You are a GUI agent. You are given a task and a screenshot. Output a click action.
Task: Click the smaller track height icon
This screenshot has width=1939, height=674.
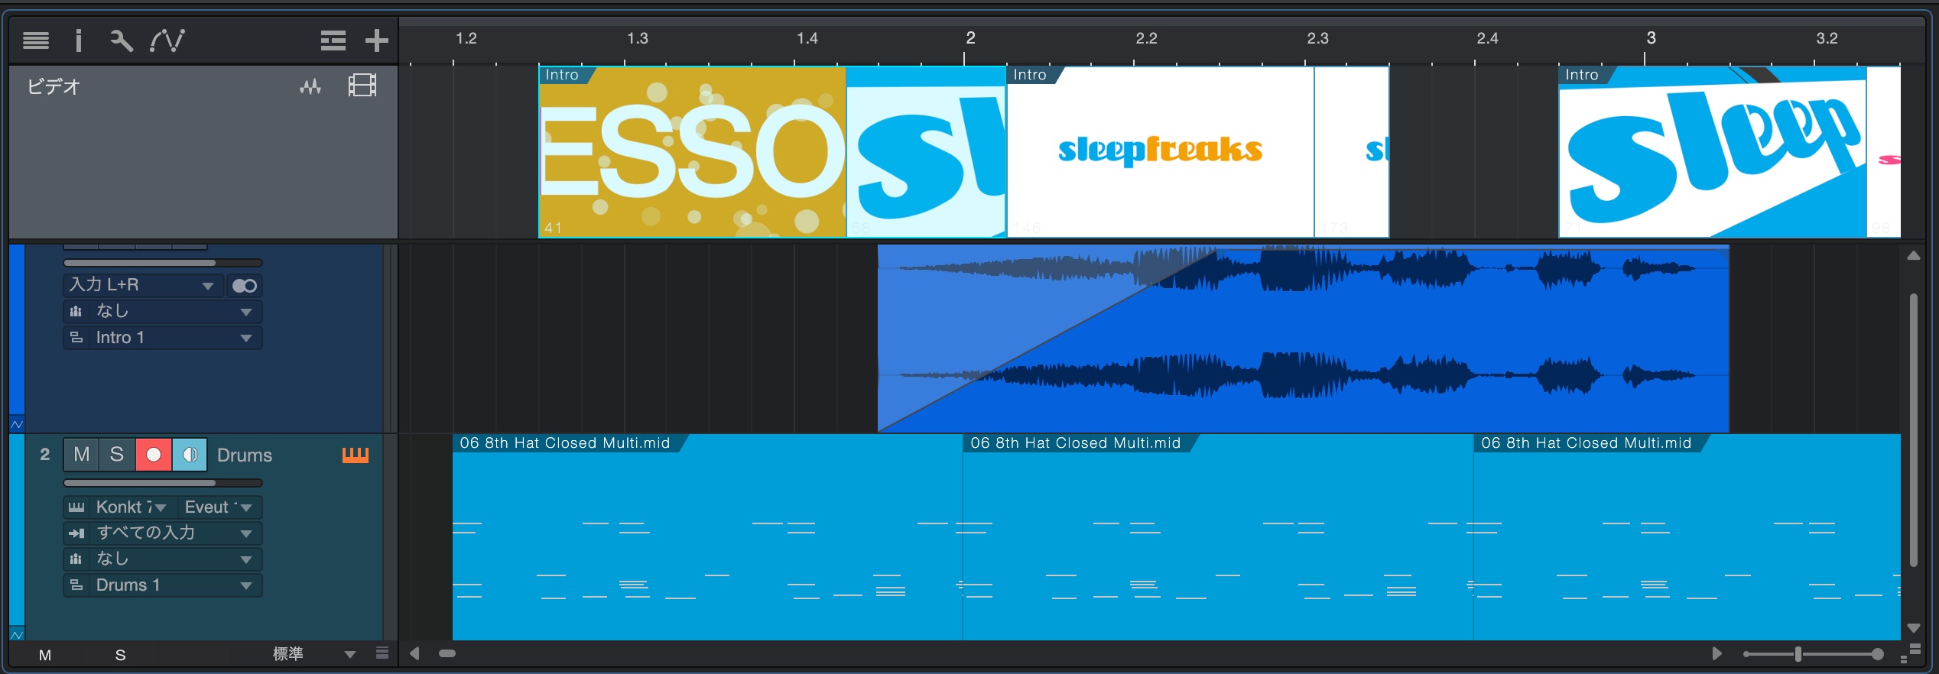click(x=1903, y=658)
